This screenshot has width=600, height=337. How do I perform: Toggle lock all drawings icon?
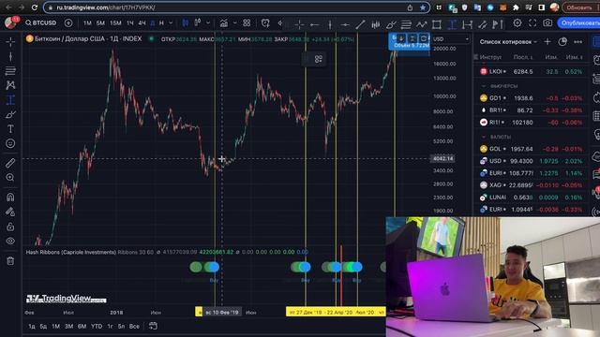coord(10,227)
